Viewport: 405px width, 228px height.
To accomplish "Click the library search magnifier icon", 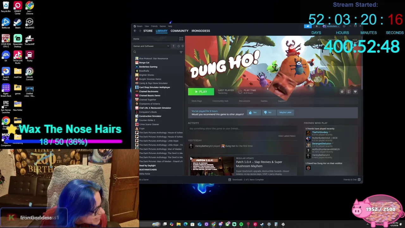I will click(x=135, y=52).
